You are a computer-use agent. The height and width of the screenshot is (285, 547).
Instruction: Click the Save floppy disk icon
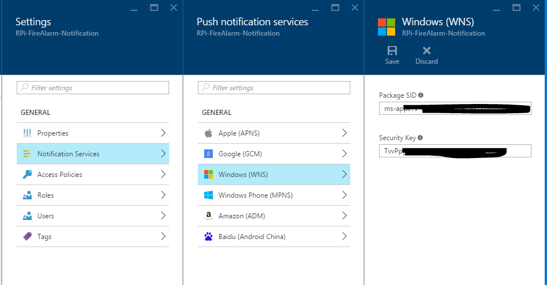(x=392, y=51)
